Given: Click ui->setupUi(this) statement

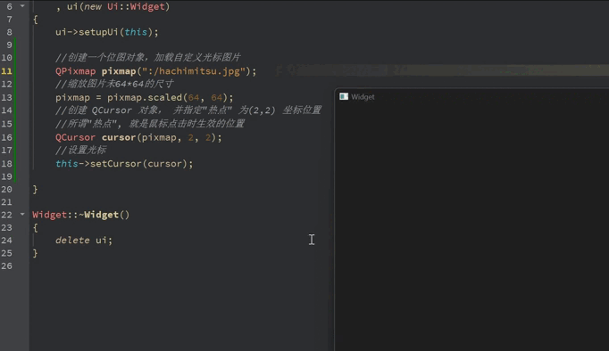Looking at the screenshot, I should click(x=107, y=32).
